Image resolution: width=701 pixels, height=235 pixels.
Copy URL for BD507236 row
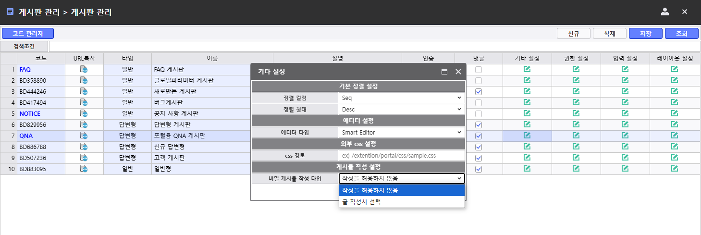[x=84, y=158]
